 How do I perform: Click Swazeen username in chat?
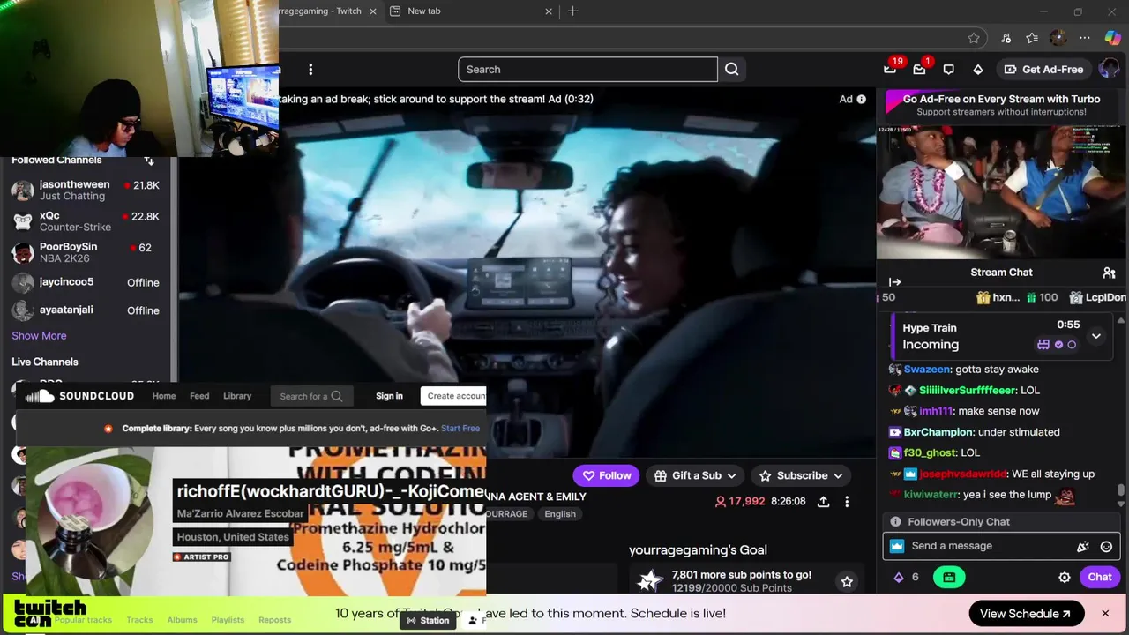pos(927,370)
